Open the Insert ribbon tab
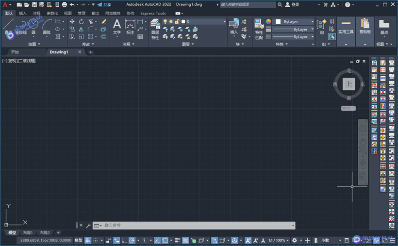Image resolution: width=398 pixels, height=246 pixels. click(23, 13)
